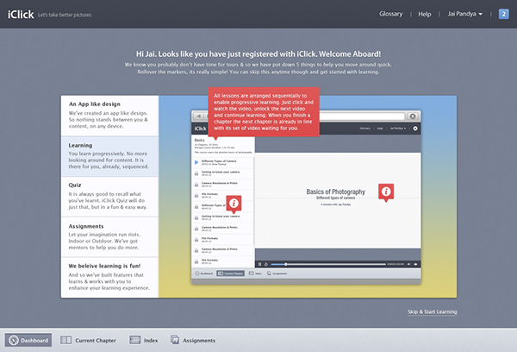Select the 'Learning' tour item
Screen dimensions: 517x352
pyautogui.click(x=109, y=156)
